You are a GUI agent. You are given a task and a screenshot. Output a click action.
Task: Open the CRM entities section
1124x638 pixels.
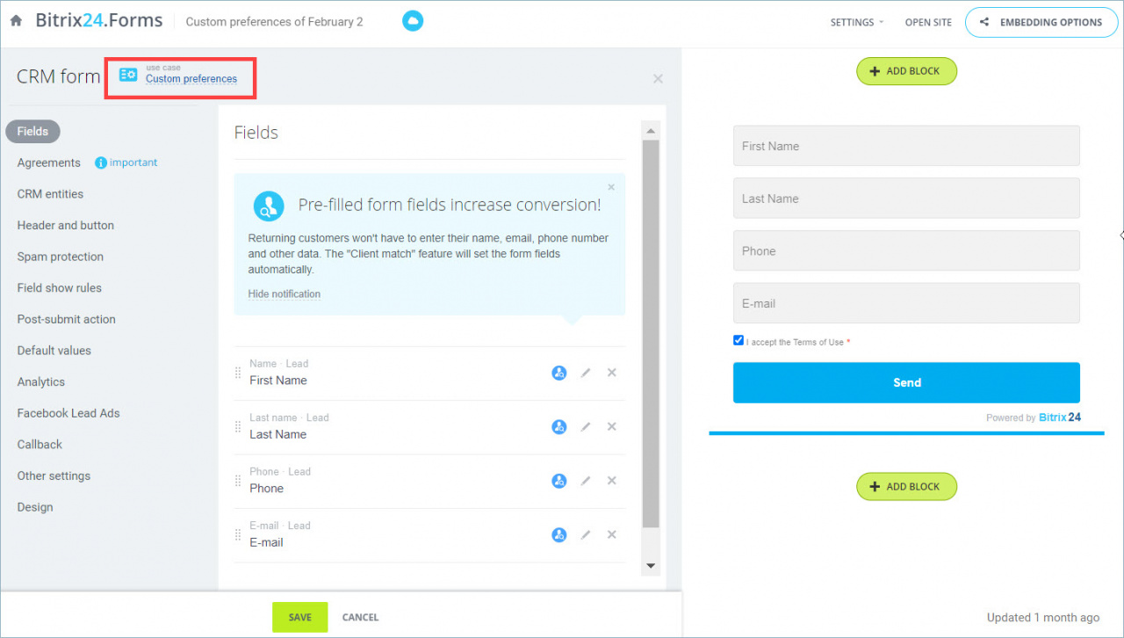51,194
